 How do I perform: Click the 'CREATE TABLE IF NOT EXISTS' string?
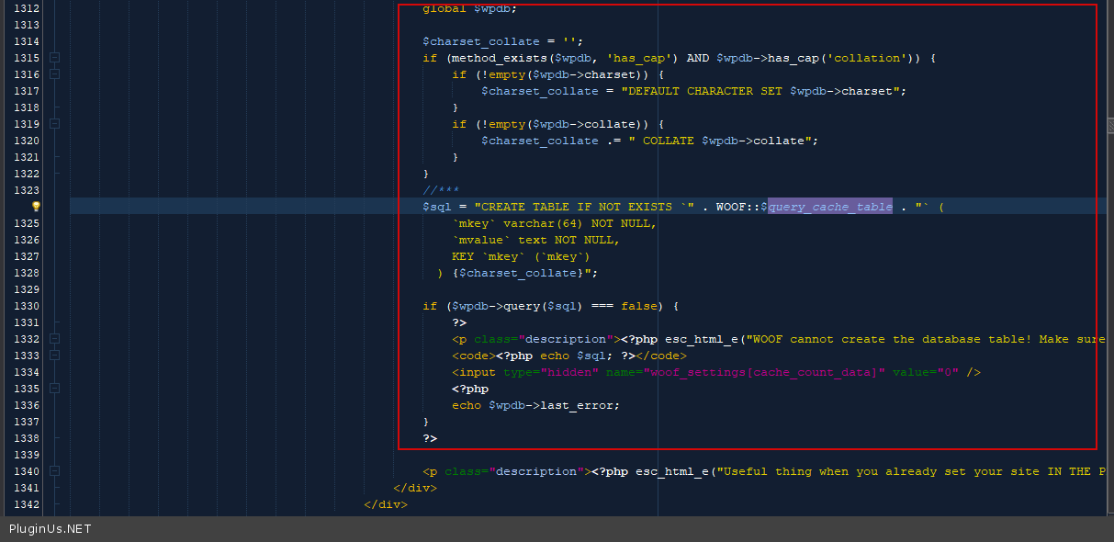click(x=576, y=207)
